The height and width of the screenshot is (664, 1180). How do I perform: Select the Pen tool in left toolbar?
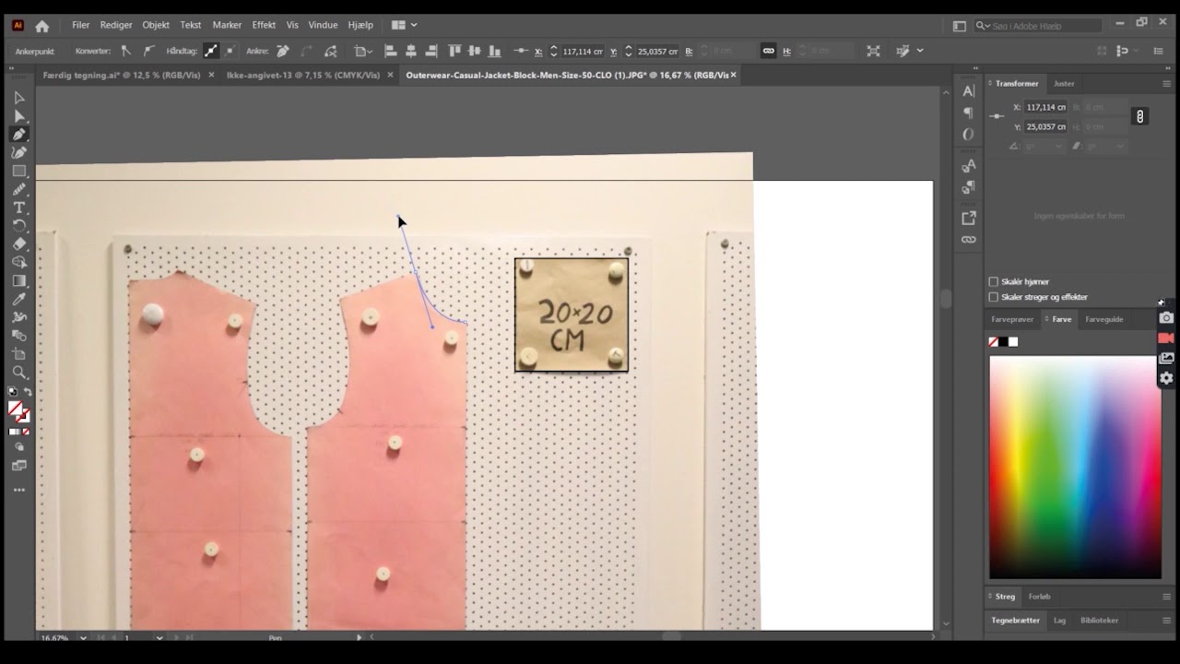pos(18,135)
